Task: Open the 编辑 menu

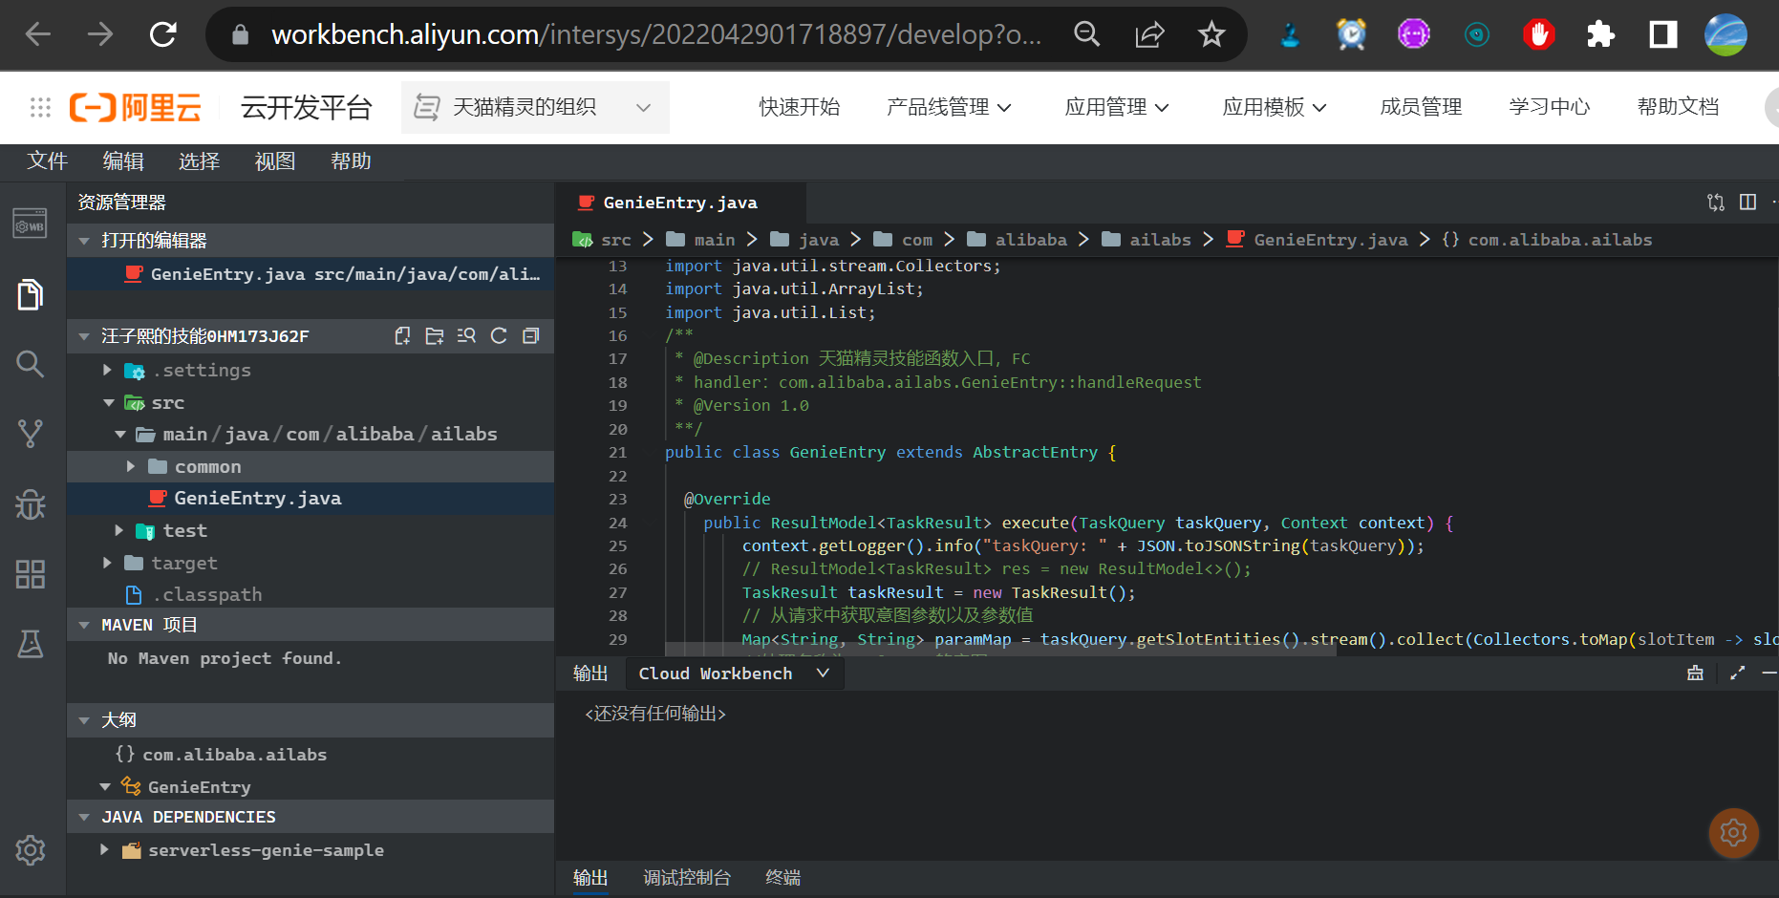Action: tap(123, 161)
